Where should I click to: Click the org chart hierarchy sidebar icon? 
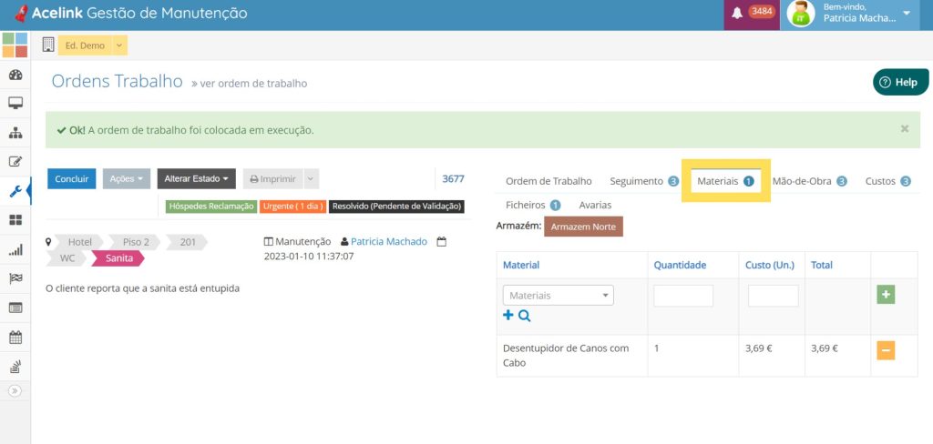(15, 134)
